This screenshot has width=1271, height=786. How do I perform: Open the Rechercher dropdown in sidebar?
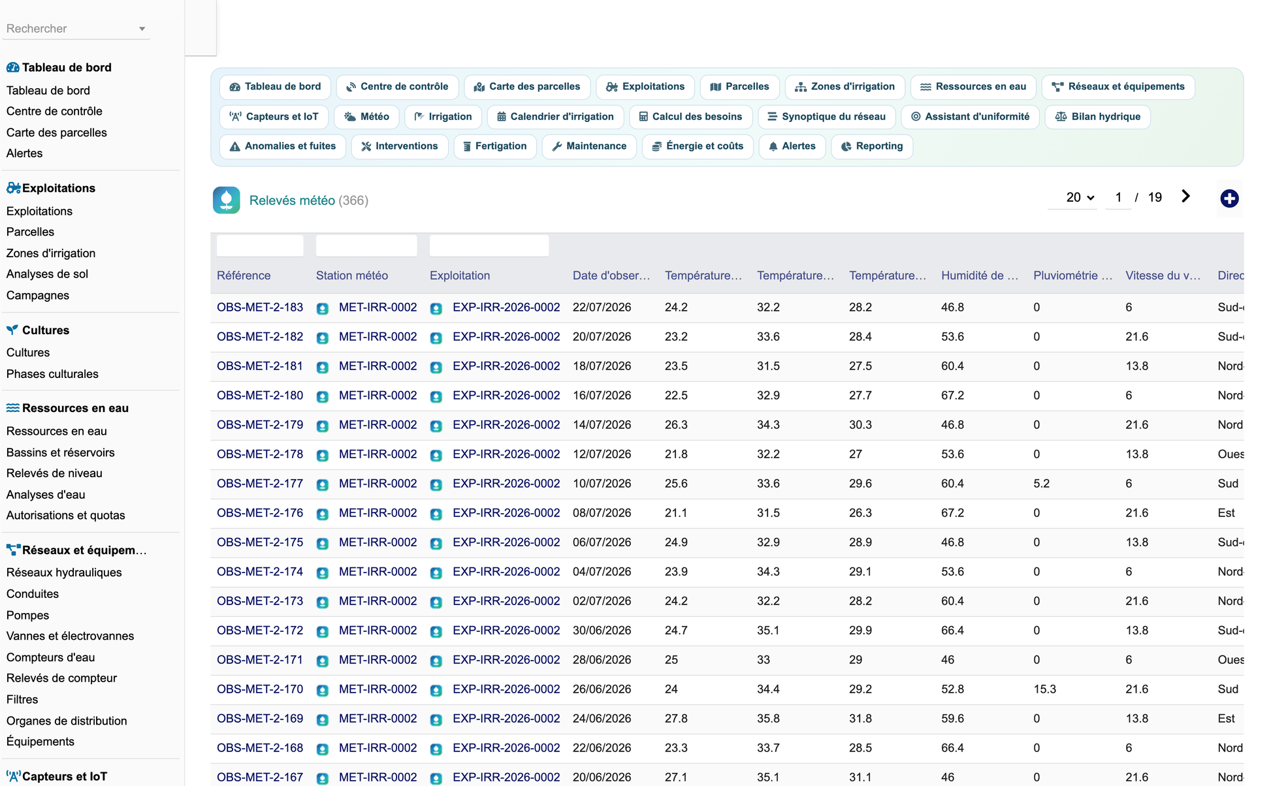coord(76,29)
